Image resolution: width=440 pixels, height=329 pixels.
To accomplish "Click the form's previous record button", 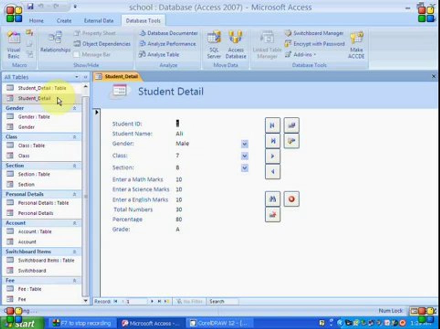I will 272,172.
